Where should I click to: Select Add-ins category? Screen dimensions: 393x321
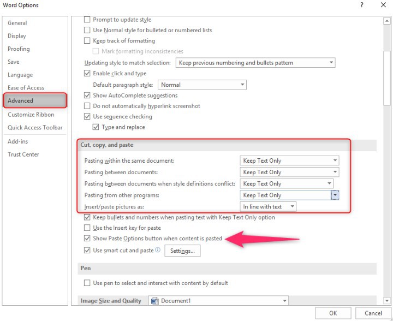pos(18,141)
